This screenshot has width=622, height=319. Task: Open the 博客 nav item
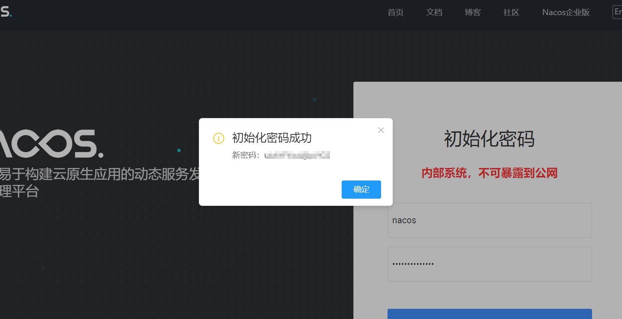(x=473, y=12)
